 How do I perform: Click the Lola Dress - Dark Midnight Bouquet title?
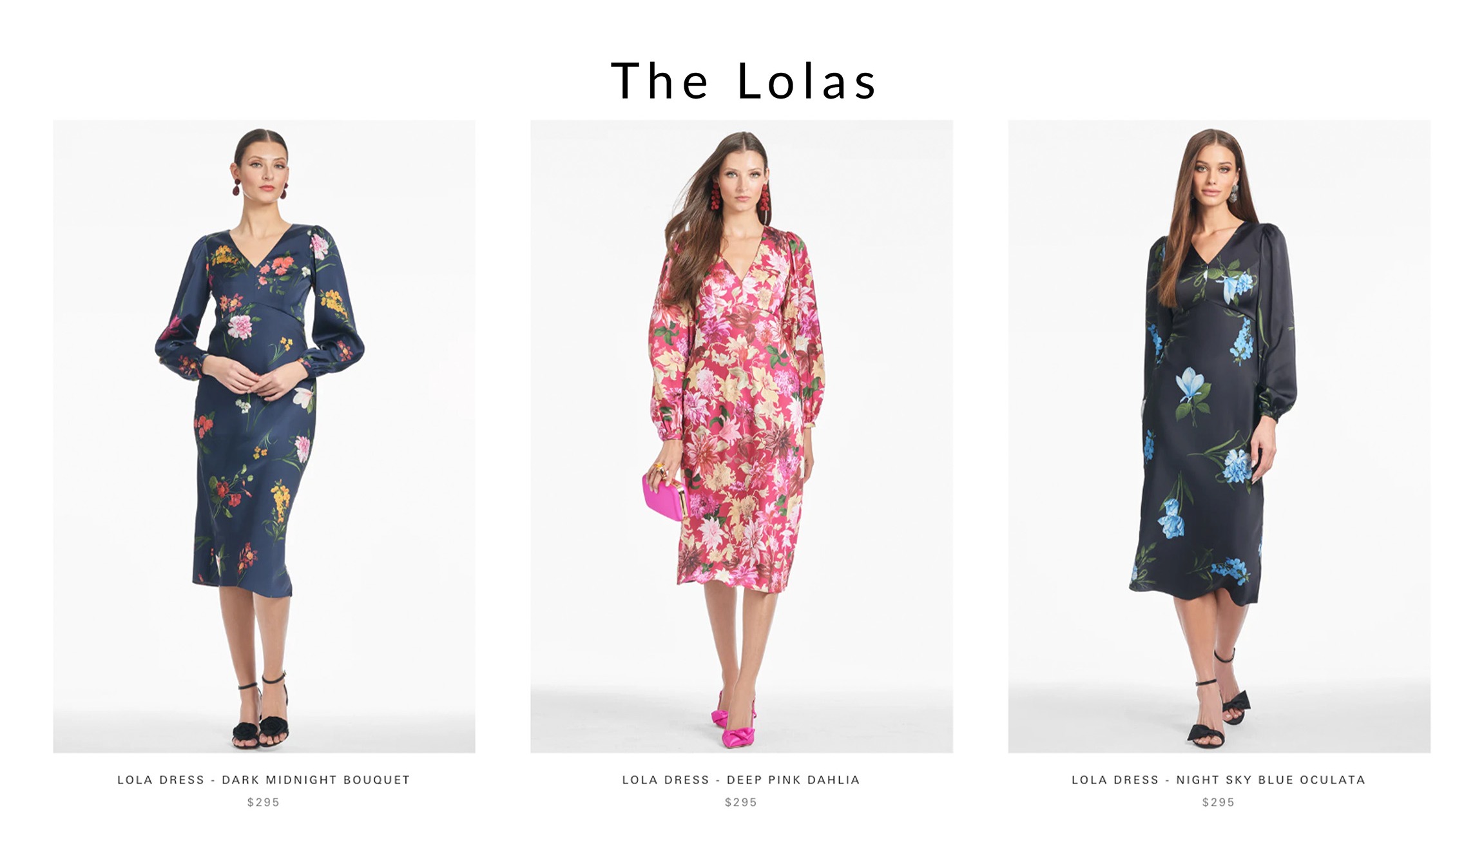pos(264,780)
